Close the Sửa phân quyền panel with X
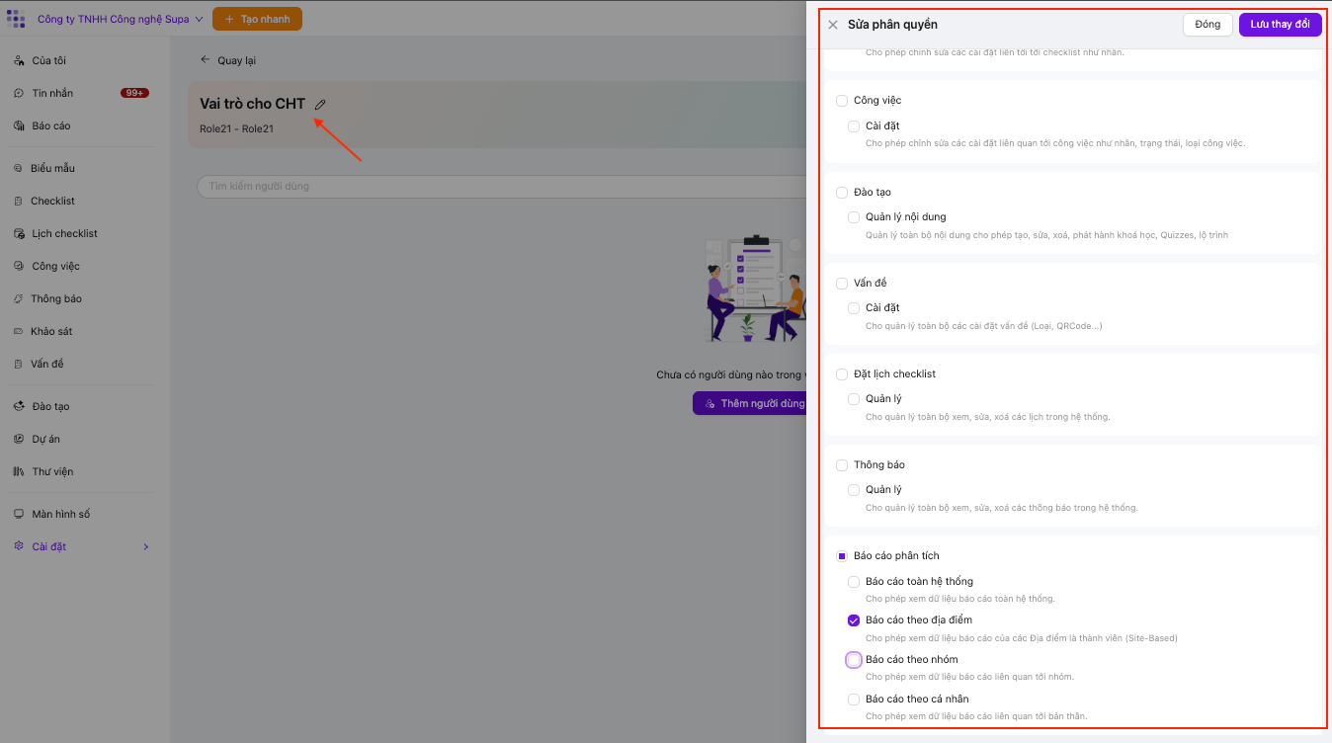 (x=833, y=25)
